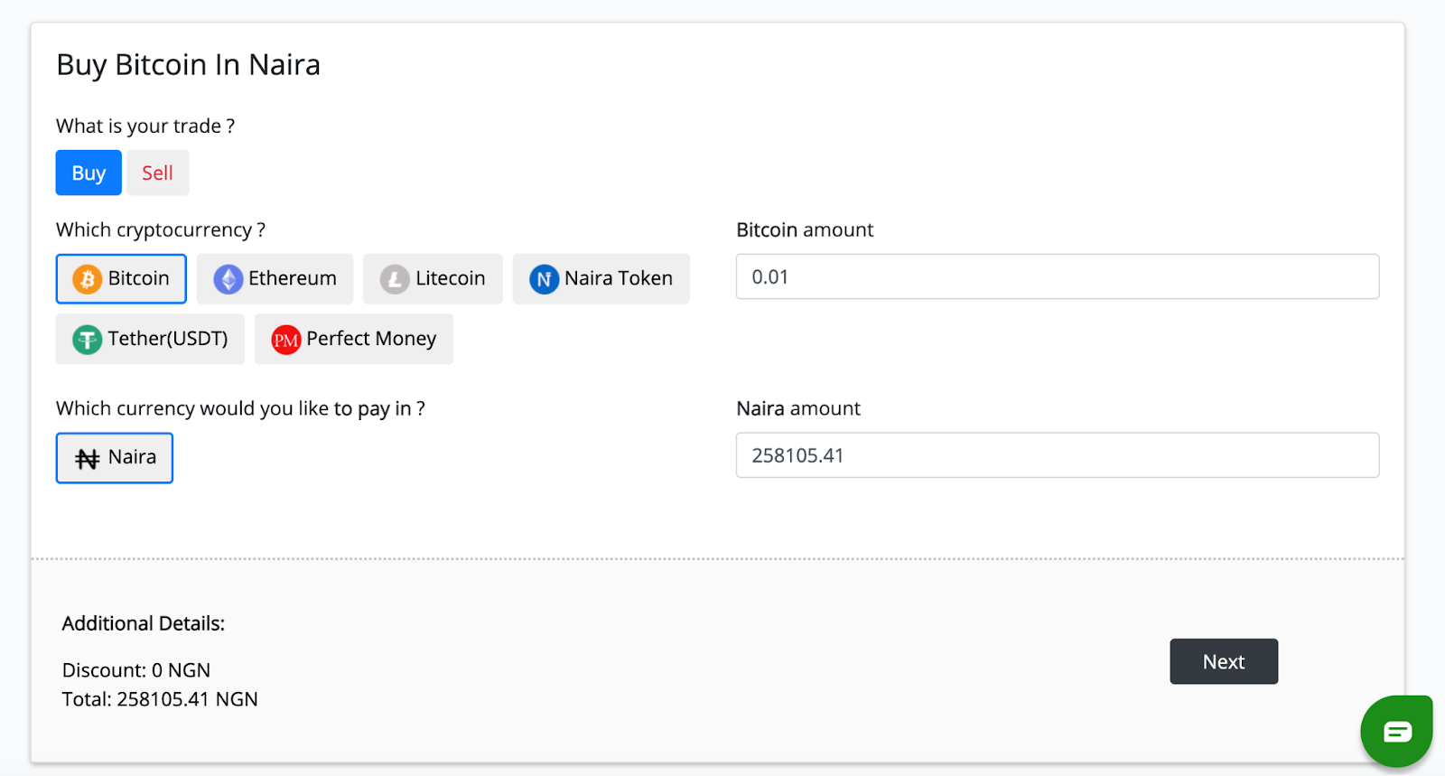
Task: Click the red Perfect Money icon
Action: tap(286, 340)
